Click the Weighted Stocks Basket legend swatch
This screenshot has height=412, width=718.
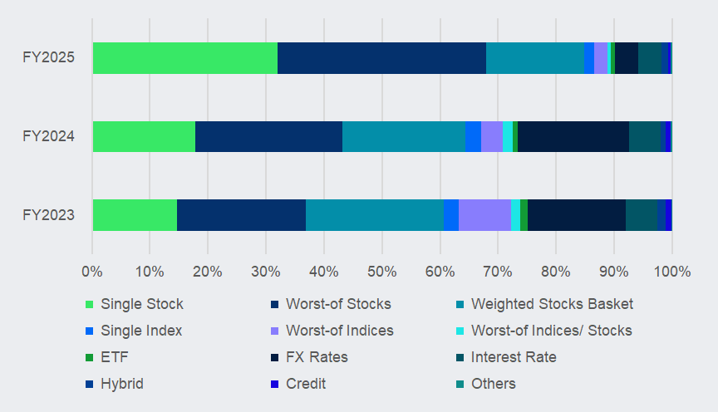(460, 304)
